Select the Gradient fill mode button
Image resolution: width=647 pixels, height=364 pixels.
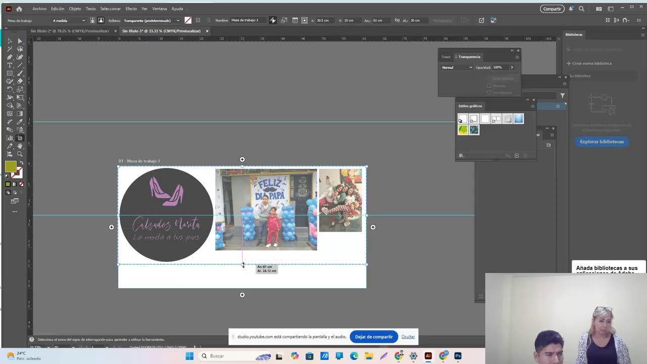[15, 185]
